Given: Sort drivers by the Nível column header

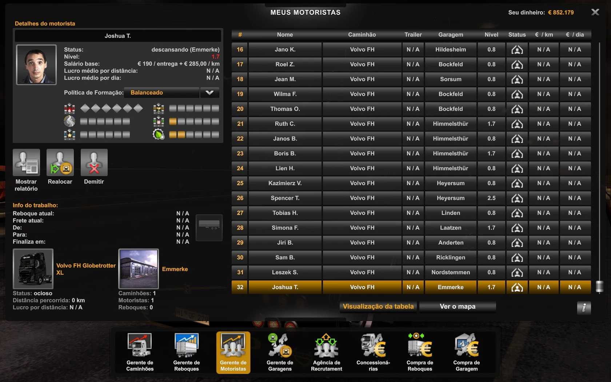Looking at the screenshot, I should (x=491, y=35).
